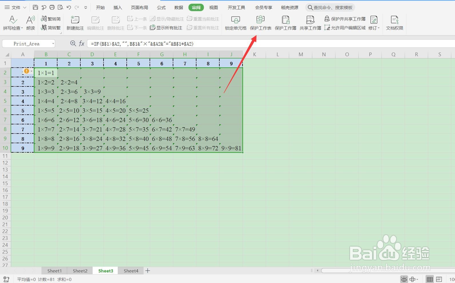Open the Name Box dropdown showing Print_Area

tap(53, 44)
